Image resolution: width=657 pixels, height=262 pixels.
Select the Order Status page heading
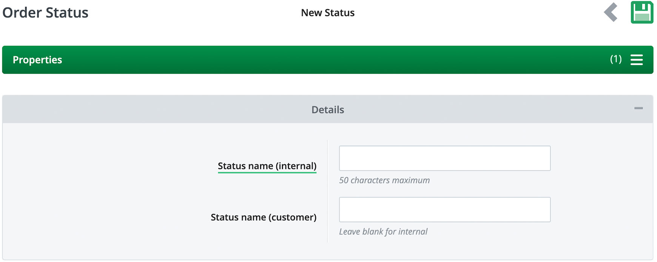tap(45, 13)
